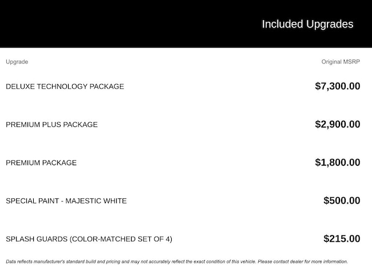Click the Included Upgrades heading
Image resolution: width=372 pixels, height=279 pixels.
pos(307,24)
